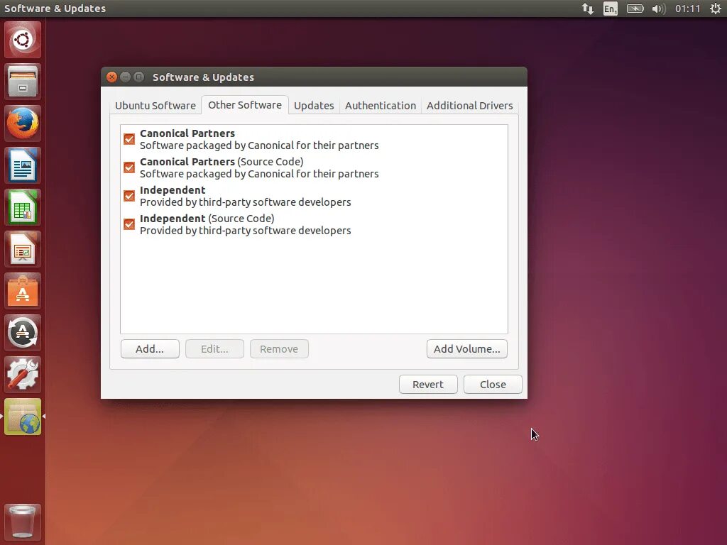Click the Add... button
Viewport: 727px width, 545px height.
click(150, 349)
